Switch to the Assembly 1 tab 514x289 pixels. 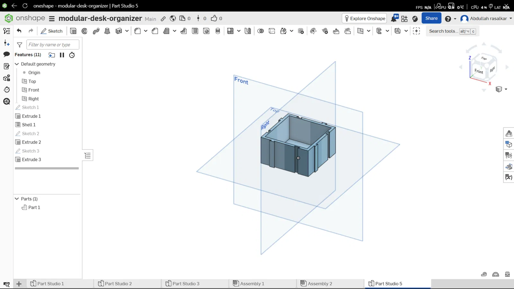pos(249,284)
